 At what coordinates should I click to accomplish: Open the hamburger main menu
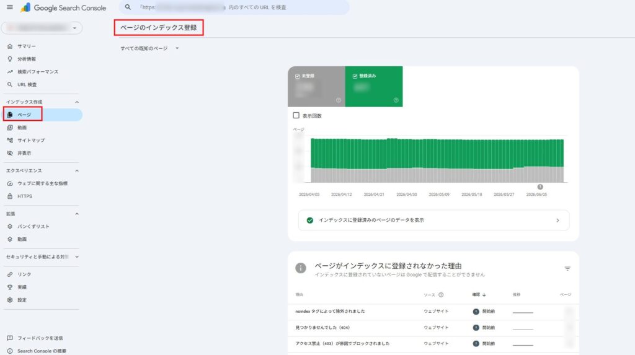click(x=10, y=7)
